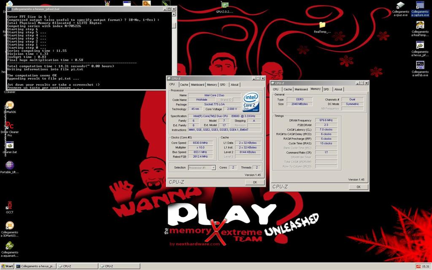Select the cleaner.bat desktop file

[x=10, y=147]
